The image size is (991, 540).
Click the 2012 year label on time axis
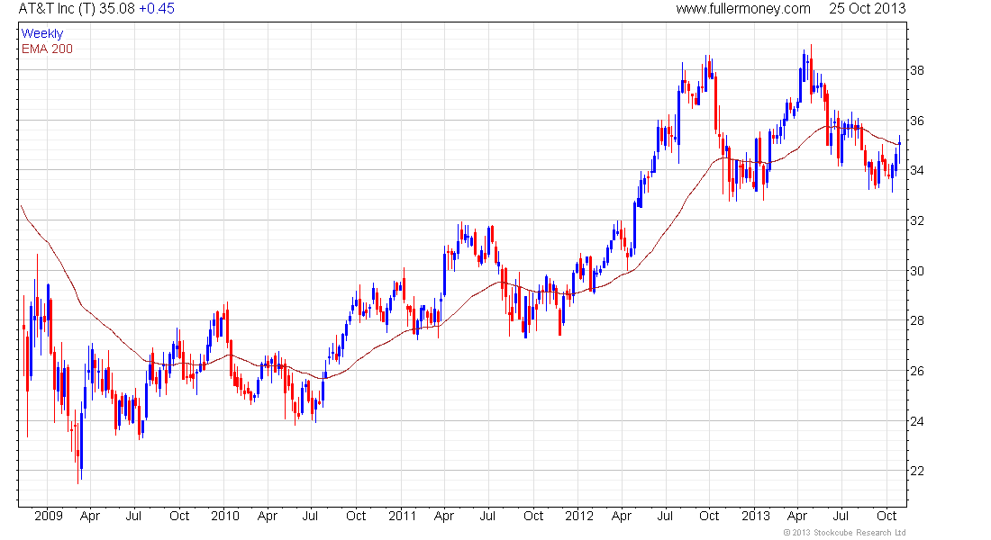[x=579, y=516]
